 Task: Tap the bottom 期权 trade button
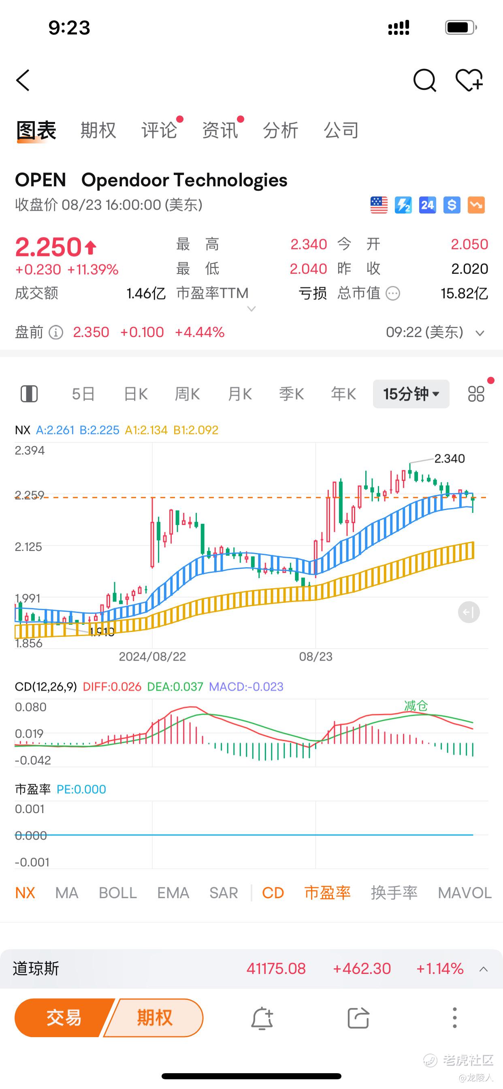point(154,1018)
